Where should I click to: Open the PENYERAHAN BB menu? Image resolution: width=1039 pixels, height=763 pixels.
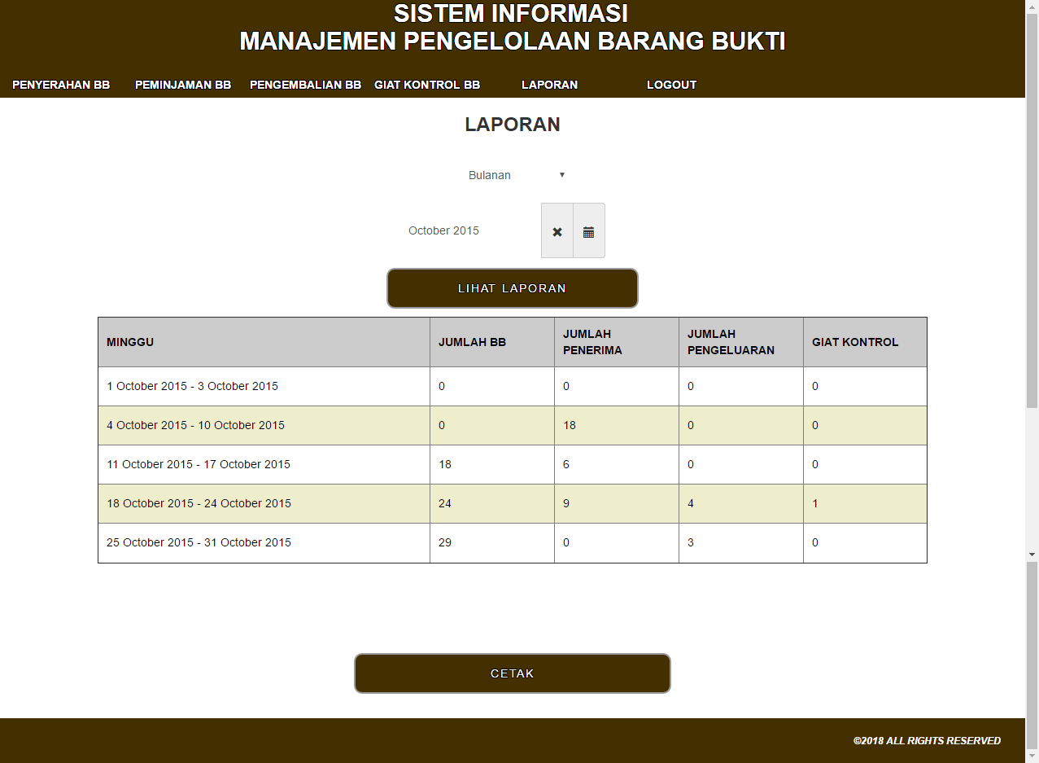click(x=61, y=85)
